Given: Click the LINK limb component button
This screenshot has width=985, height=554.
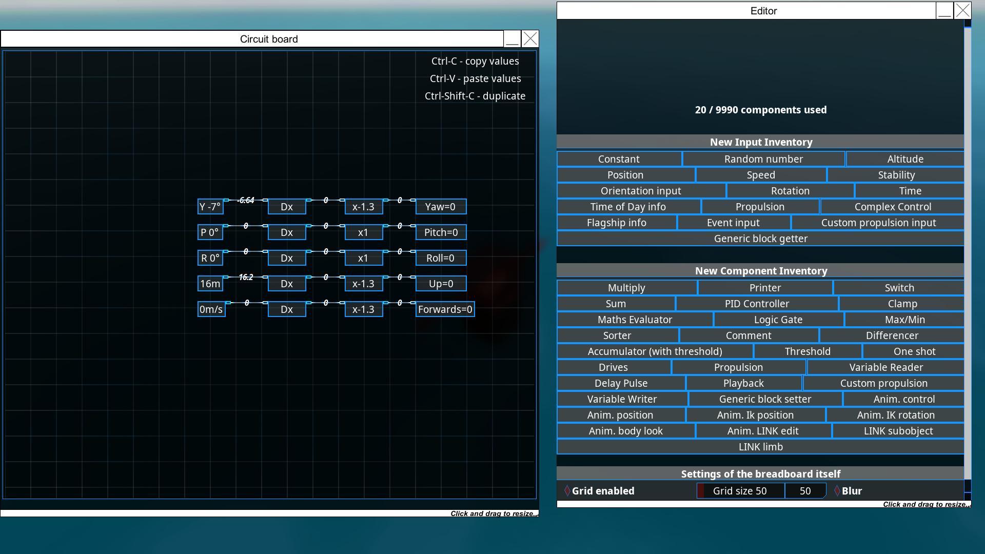Looking at the screenshot, I should point(760,447).
